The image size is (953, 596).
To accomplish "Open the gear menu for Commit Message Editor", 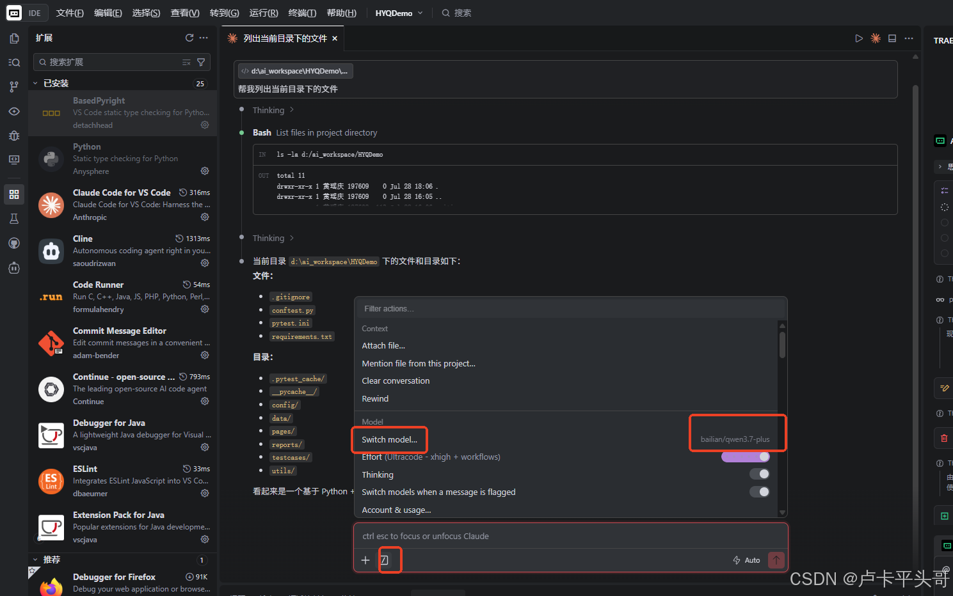I will click(205, 355).
